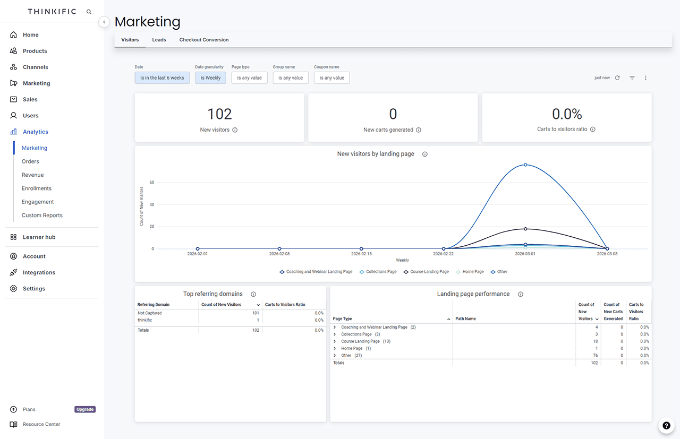Viewport: 680px width, 439px height.
Task: Open the three-dot dashboard actions menu
Action: [645, 78]
